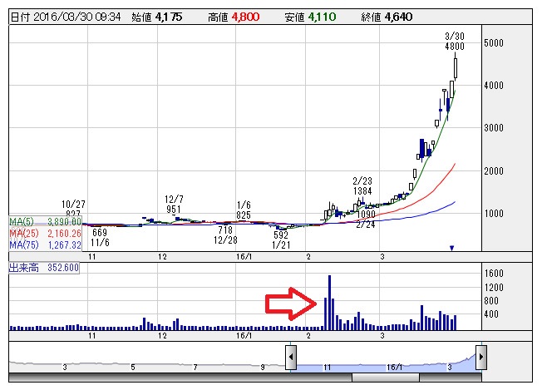
Task: Click the 安値 4,110 value in header
Action: (x=310, y=17)
